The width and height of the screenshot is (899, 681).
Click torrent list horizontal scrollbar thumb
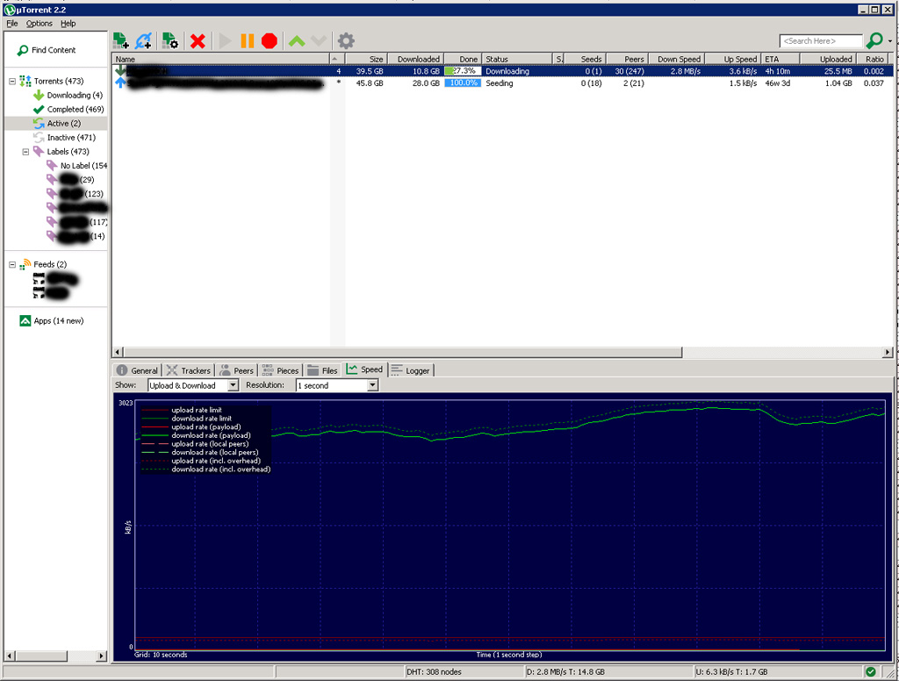pos(402,353)
